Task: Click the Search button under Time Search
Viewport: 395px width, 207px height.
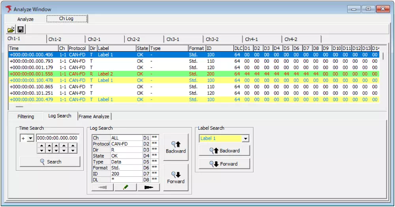Action: (50, 162)
